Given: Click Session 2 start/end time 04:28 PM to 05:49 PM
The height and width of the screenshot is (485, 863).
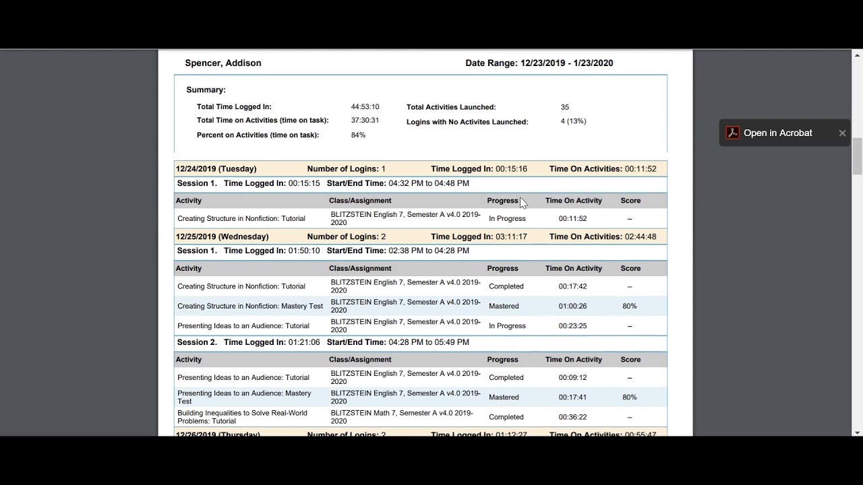Looking at the screenshot, I should (x=429, y=342).
